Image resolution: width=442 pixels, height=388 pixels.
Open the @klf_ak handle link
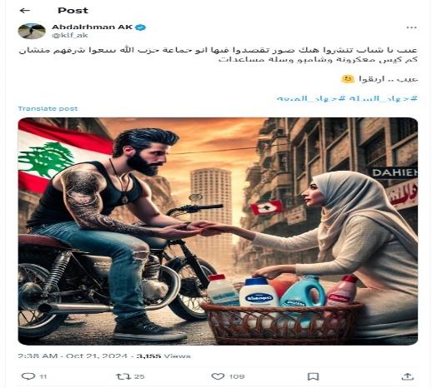click(70, 35)
